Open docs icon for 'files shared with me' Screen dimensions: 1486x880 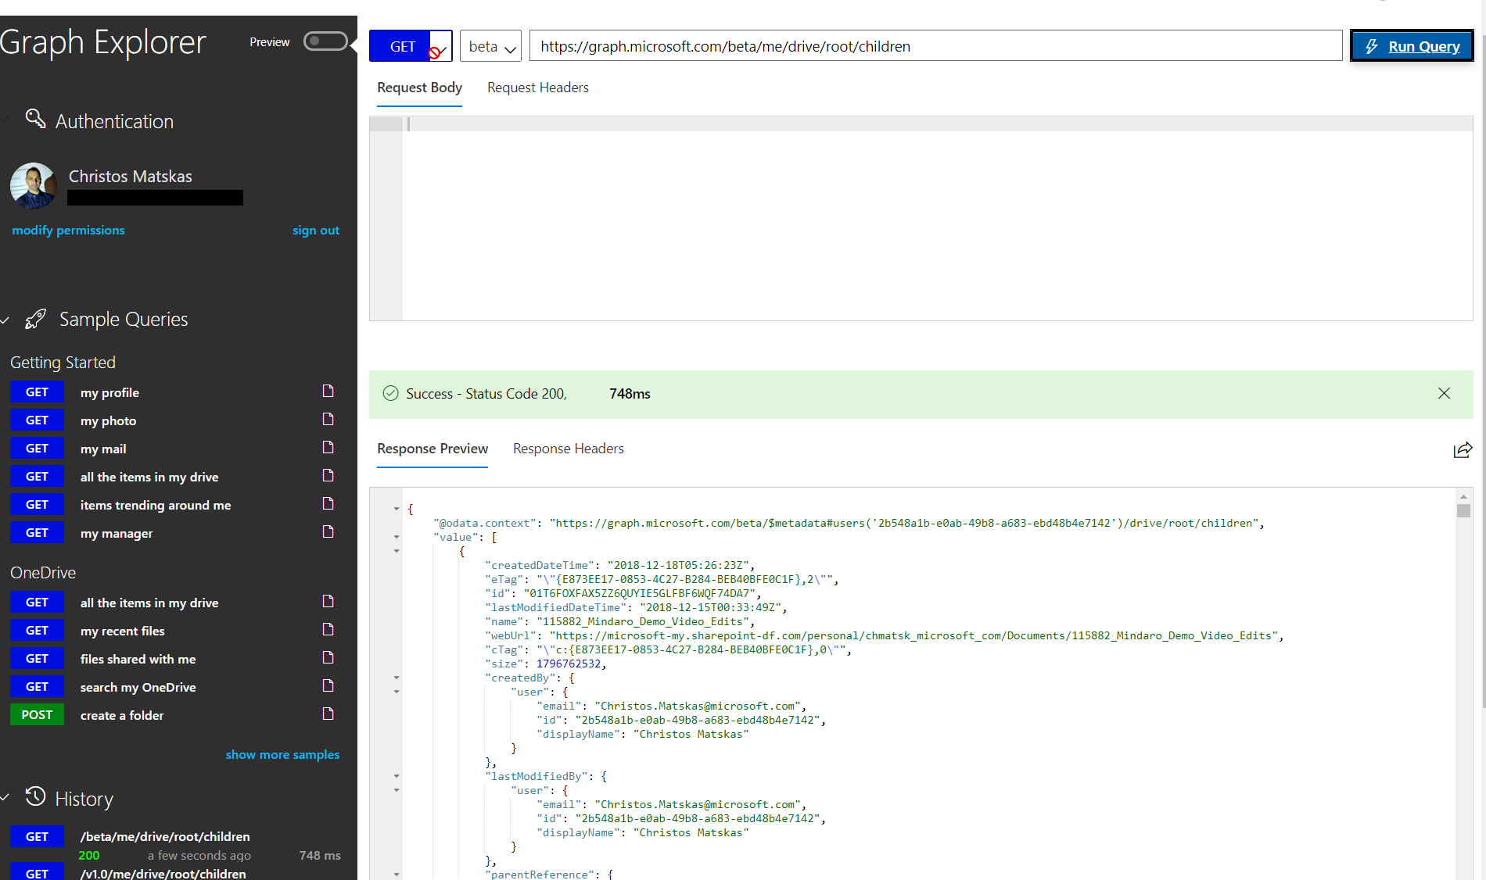(x=328, y=657)
